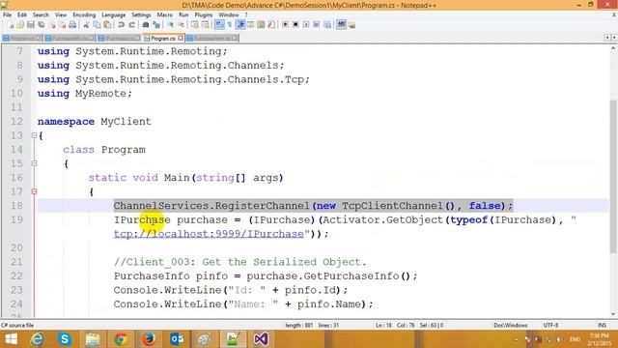Undo the last edit via toolbar
Viewport: 618px width, 348px height.
pos(121,25)
